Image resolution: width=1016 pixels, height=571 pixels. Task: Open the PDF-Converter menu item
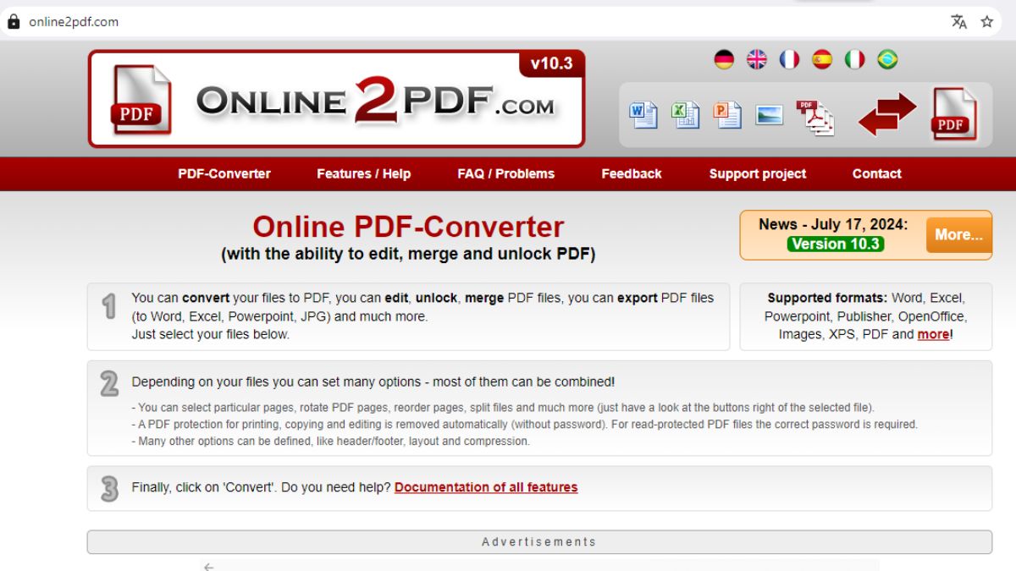click(225, 173)
